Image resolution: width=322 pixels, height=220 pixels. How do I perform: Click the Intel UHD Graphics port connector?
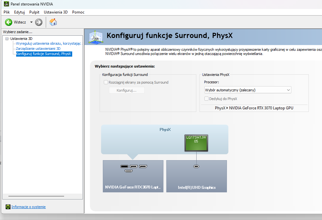[196, 167]
